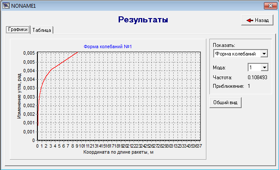Expand the Форма колебаний dropdown arrow
The width and height of the screenshot is (279, 170).
coord(264,54)
